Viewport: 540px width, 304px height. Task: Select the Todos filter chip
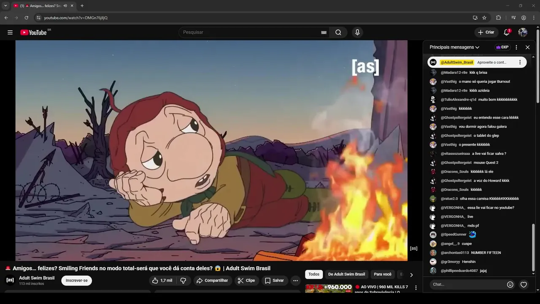(x=314, y=274)
